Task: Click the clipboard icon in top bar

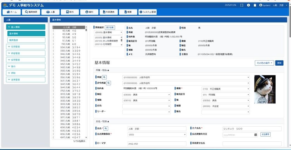Action: click(x=254, y=5)
